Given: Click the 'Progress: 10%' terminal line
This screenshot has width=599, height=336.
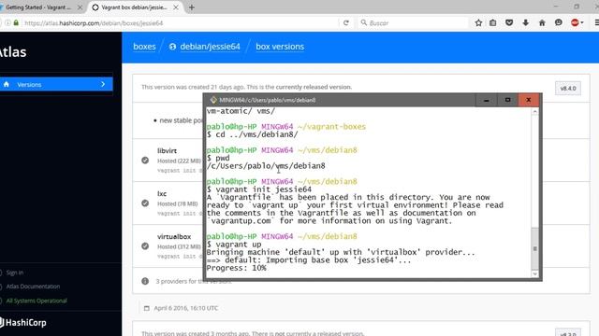Looking at the screenshot, I should coord(237,268).
